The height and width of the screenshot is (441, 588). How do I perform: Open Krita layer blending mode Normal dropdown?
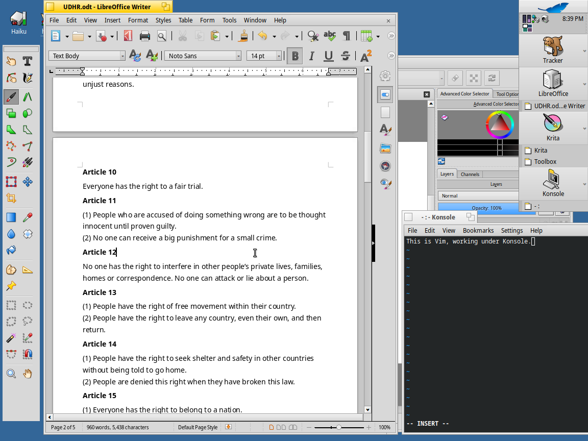pyautogui.click(x=478, y=196)
